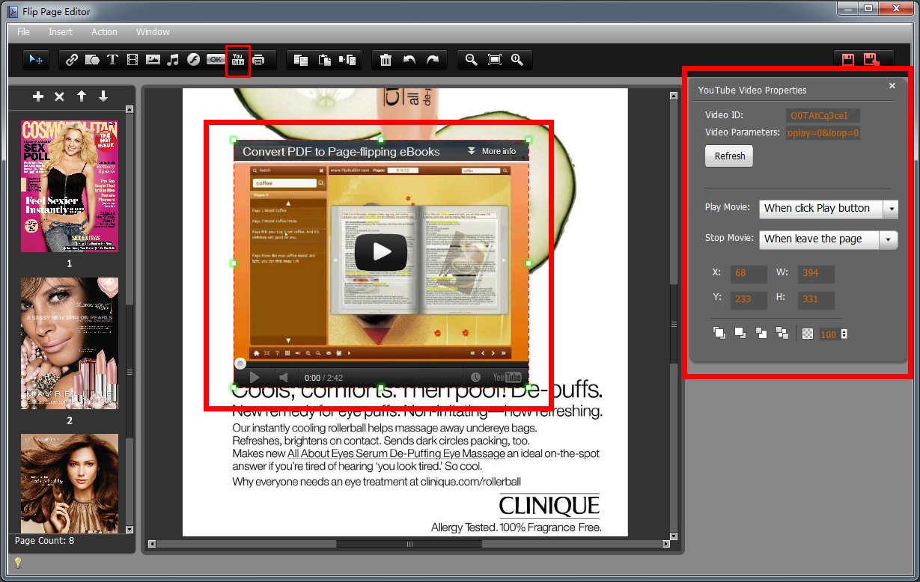This screenshot has width=920, height=582.
Task: Click the second layer-order icon
Action: [740, 334]
